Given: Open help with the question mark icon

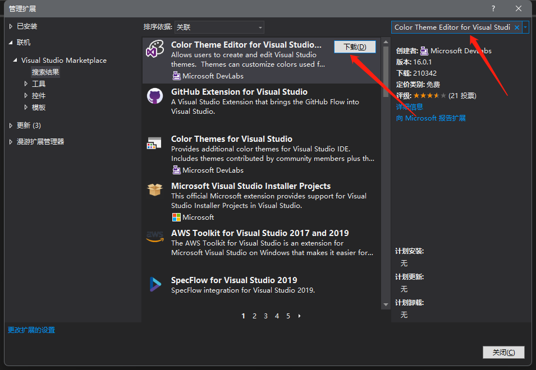Looking at the screenshot, I should (x=494, y=8).
